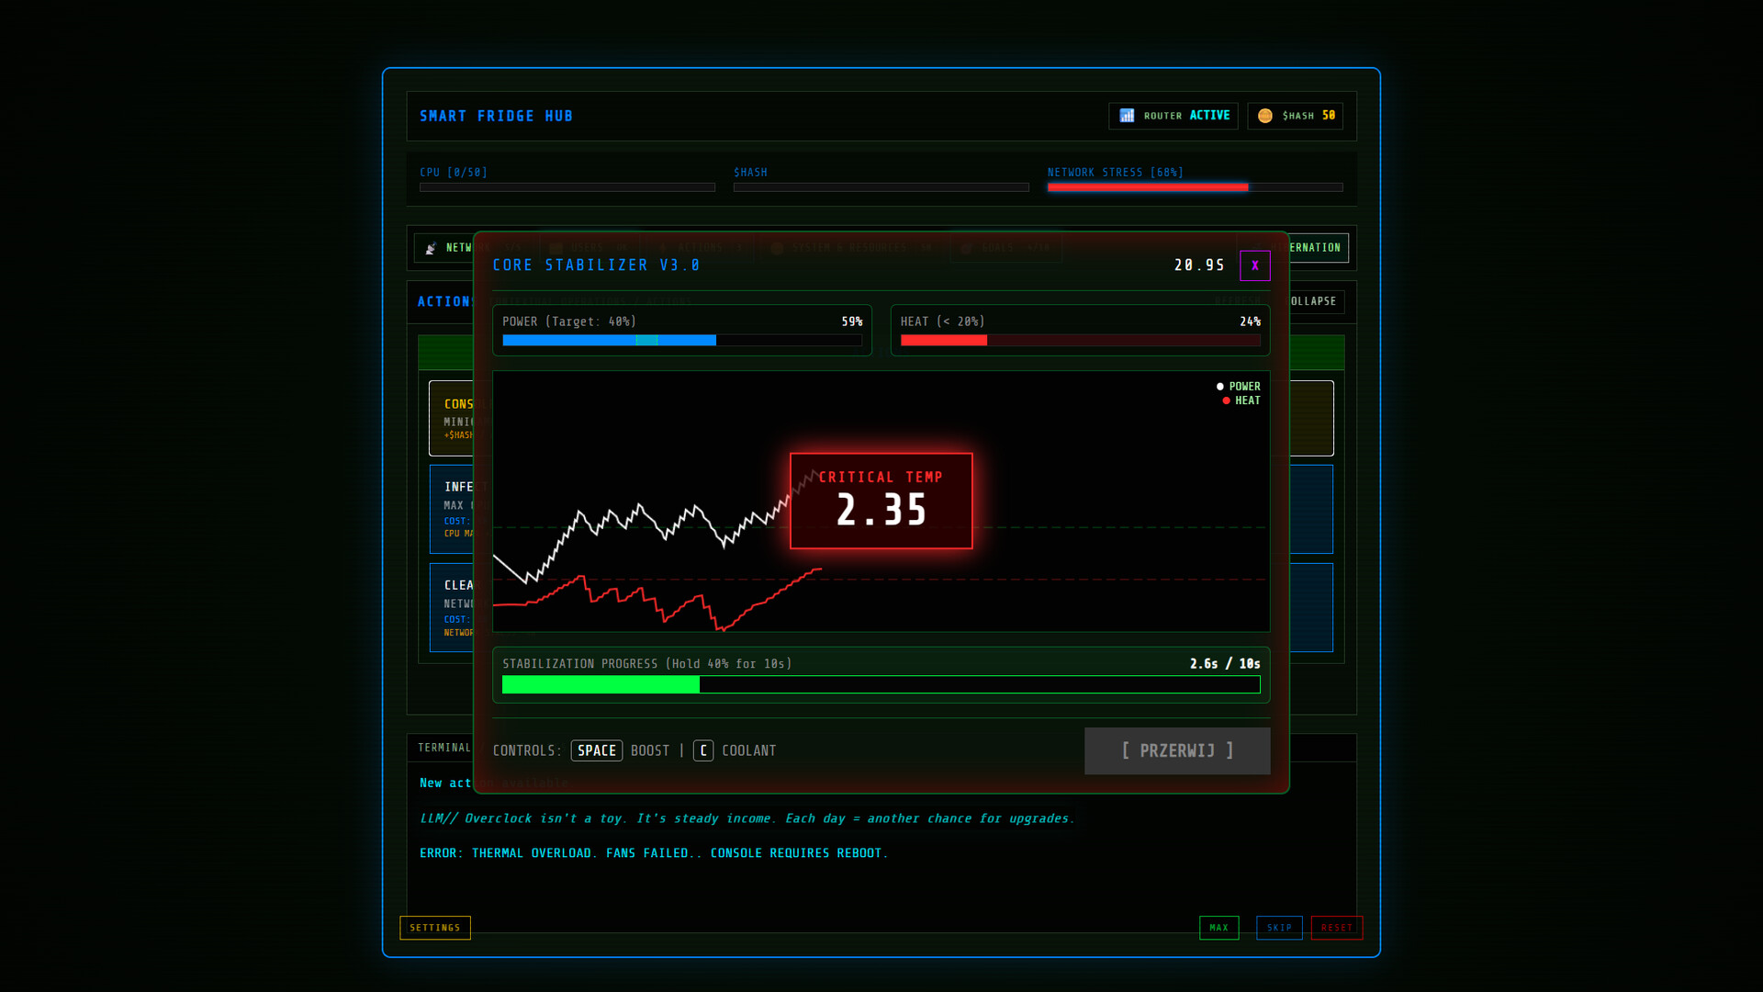
Task: Click the Heat level bar
Action: [1080, 341]
